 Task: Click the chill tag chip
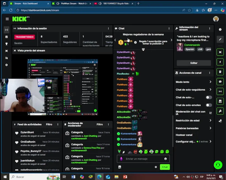[200, 49]
